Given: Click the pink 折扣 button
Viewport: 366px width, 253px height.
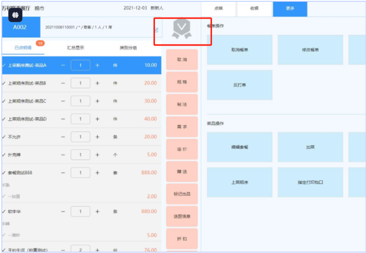Looking at the screenshot, I should pyautogui.click(x=182, y=239).
